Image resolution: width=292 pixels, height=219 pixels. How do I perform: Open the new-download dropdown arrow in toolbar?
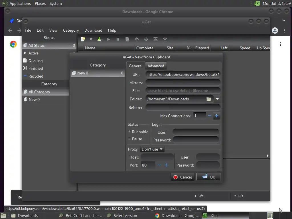(91, 39)
